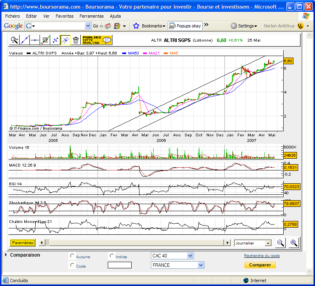The height and width of the screenshot is (286, 315).
Task: Click the Google toolbar news icon
Action: (x=108, y=26)
